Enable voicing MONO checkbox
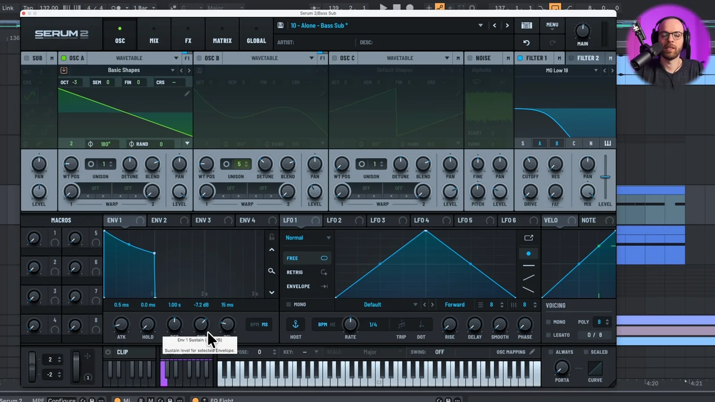The height and width of the screenshot is (402, 715). [x=548, y=322]
